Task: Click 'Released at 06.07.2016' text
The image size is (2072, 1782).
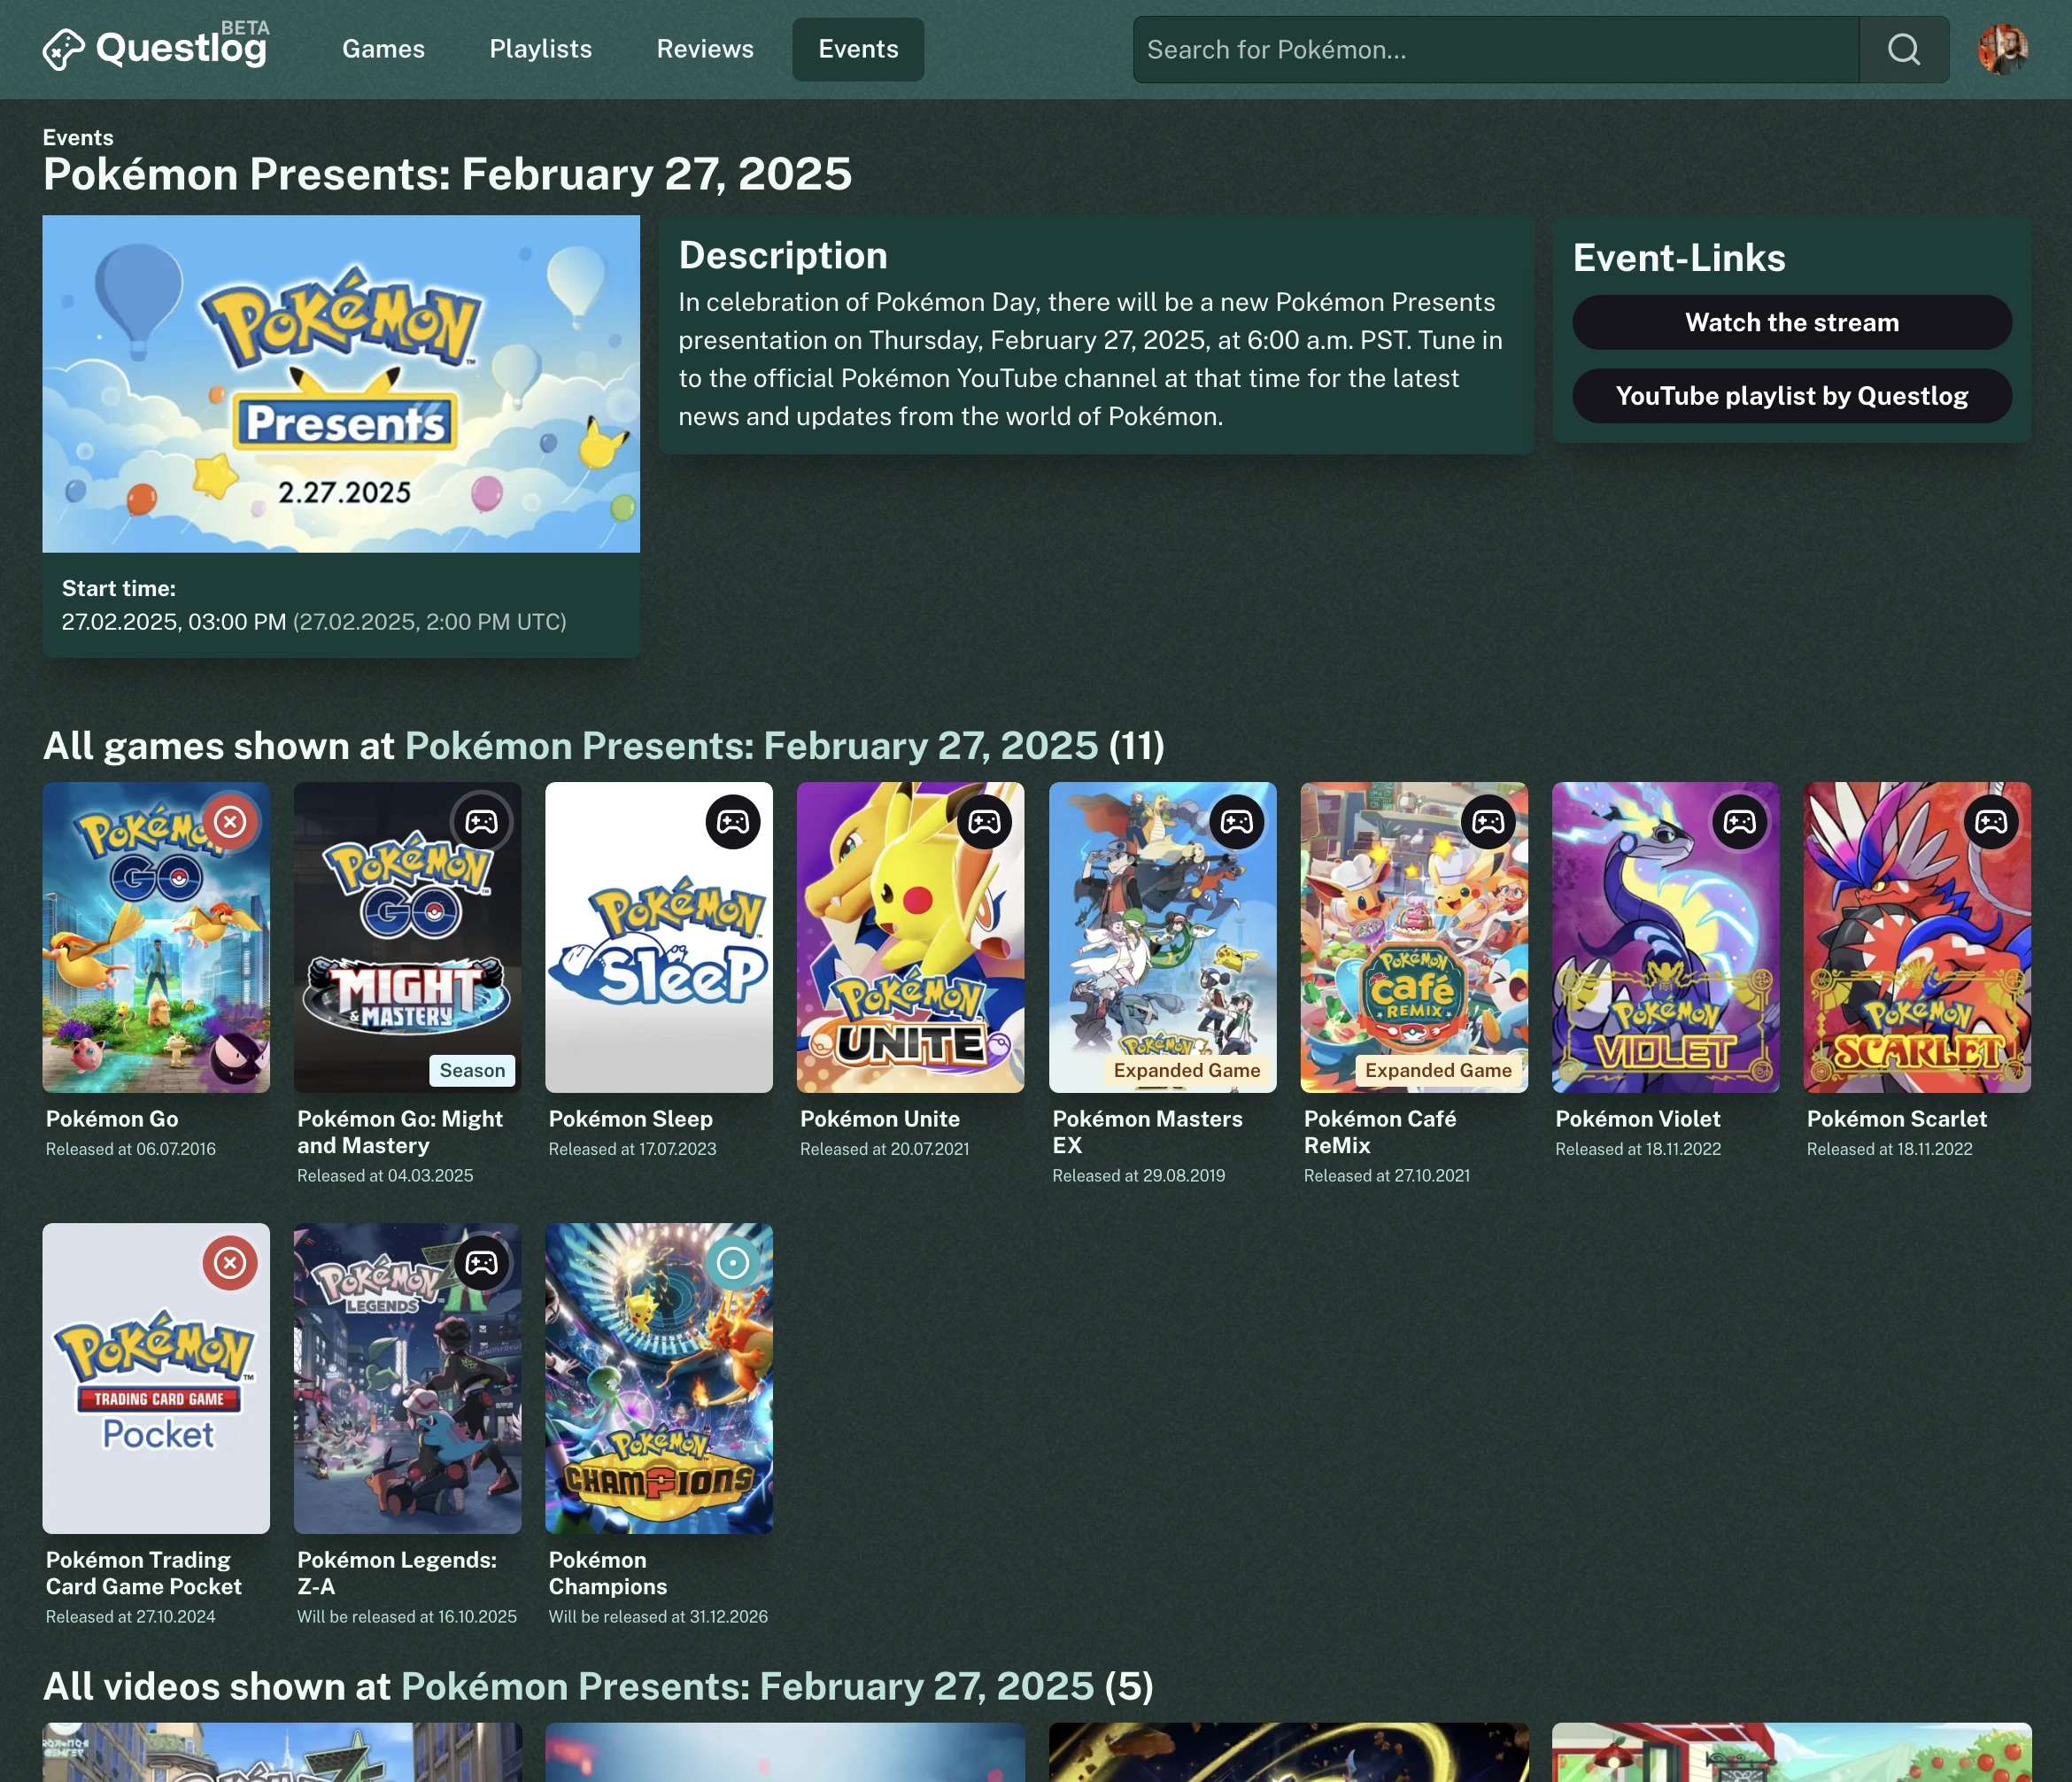Action: tap(131, 1149)
